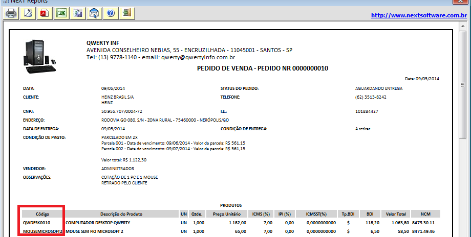Click the VENDEDOR label
The image size is (471, 237).
(34, 169)
